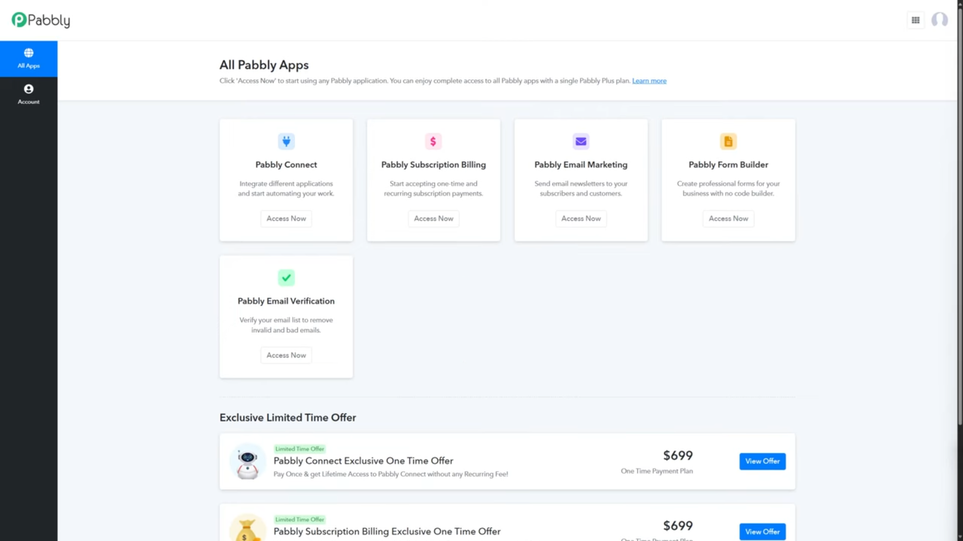This screenshot has width=963, height=541.
Task: Click the 'Limited Time Offer' badge on Connect offer
Action: click(299, 449)
